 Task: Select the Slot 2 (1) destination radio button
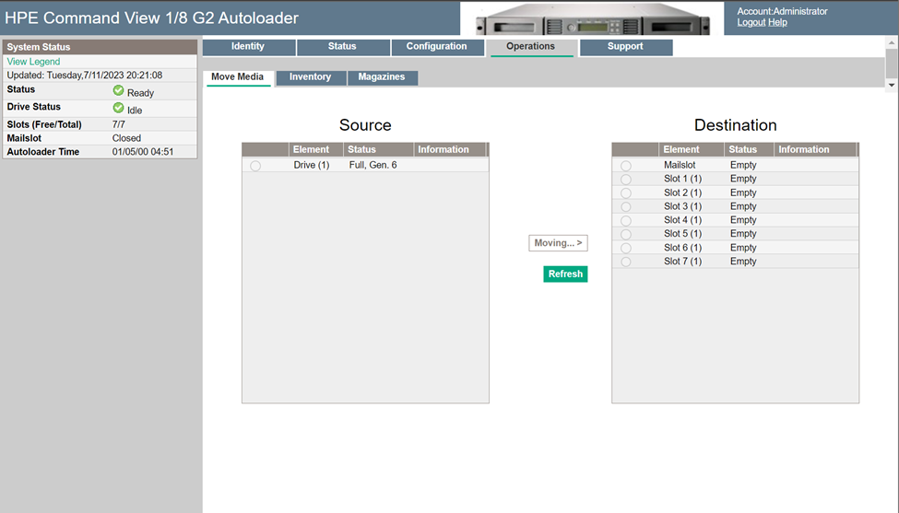(x=626, y=192)
